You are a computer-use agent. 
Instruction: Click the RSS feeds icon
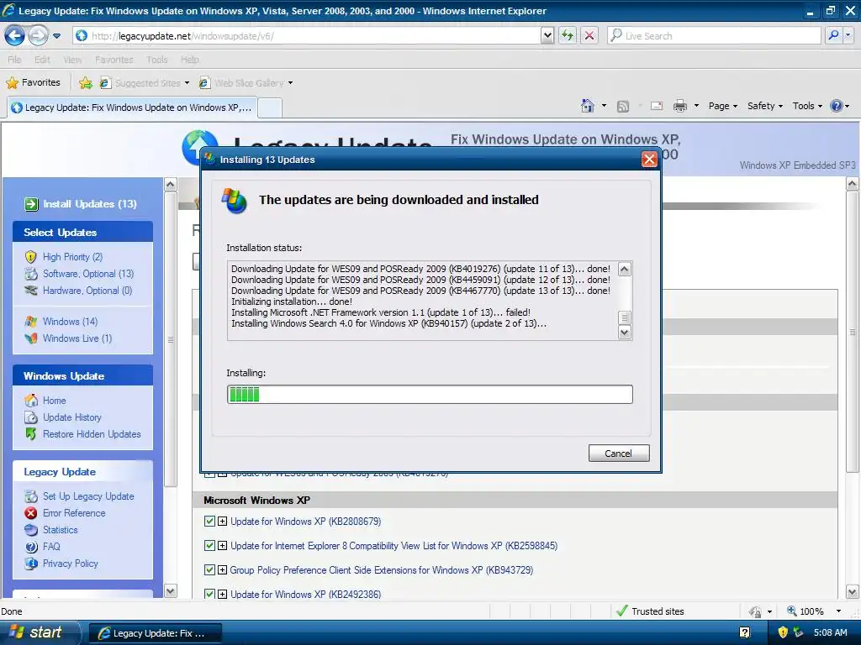[623, 107]
